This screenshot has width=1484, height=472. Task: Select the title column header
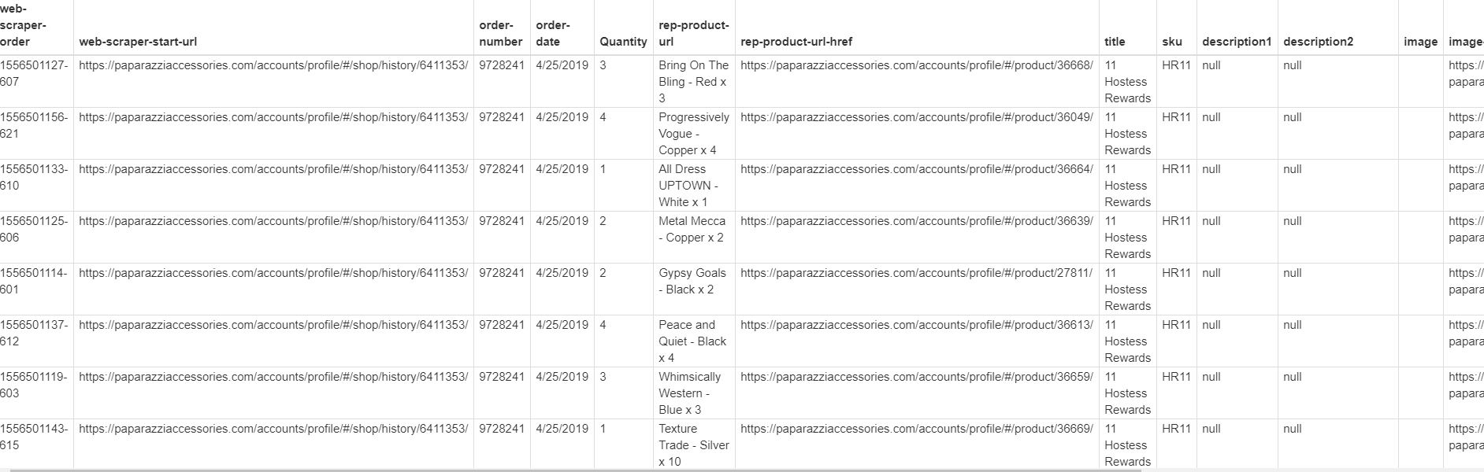[1115, 42]
